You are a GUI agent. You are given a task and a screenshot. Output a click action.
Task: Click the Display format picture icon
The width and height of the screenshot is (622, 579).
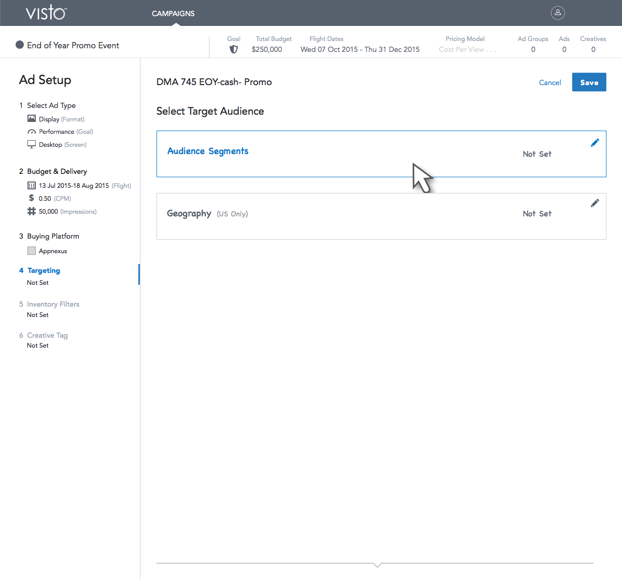tap(32, 119)
